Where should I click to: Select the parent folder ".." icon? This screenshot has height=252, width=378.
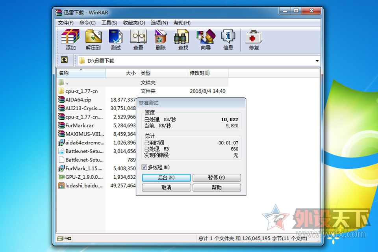point(61,82)
